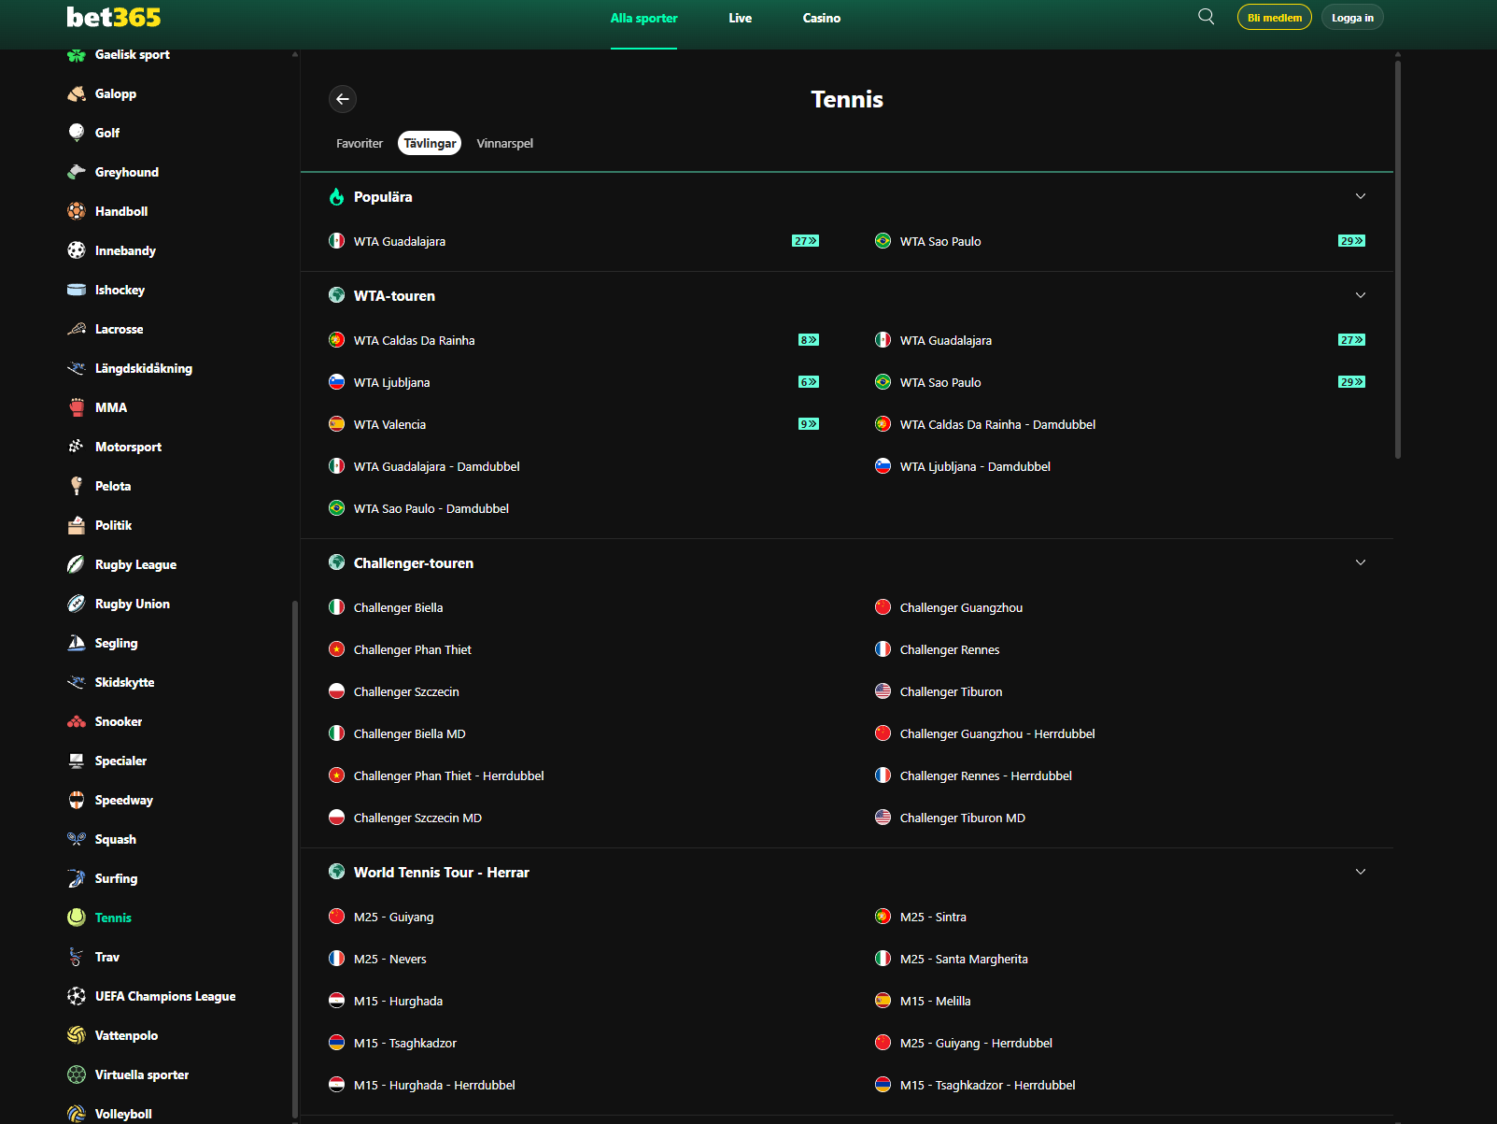This screenshot has width=1497, height=1124.
Task: Click the Challenger-touren globe icon
Action: (336, 562)
